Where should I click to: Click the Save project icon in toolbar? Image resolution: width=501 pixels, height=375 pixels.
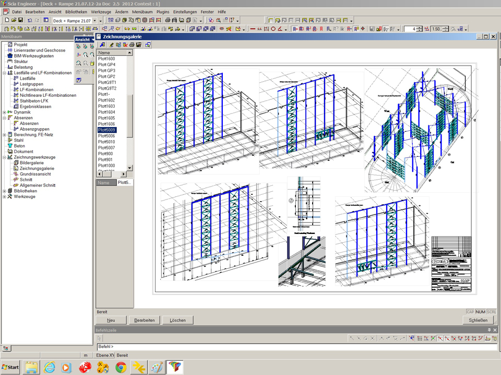coord(20,20)
